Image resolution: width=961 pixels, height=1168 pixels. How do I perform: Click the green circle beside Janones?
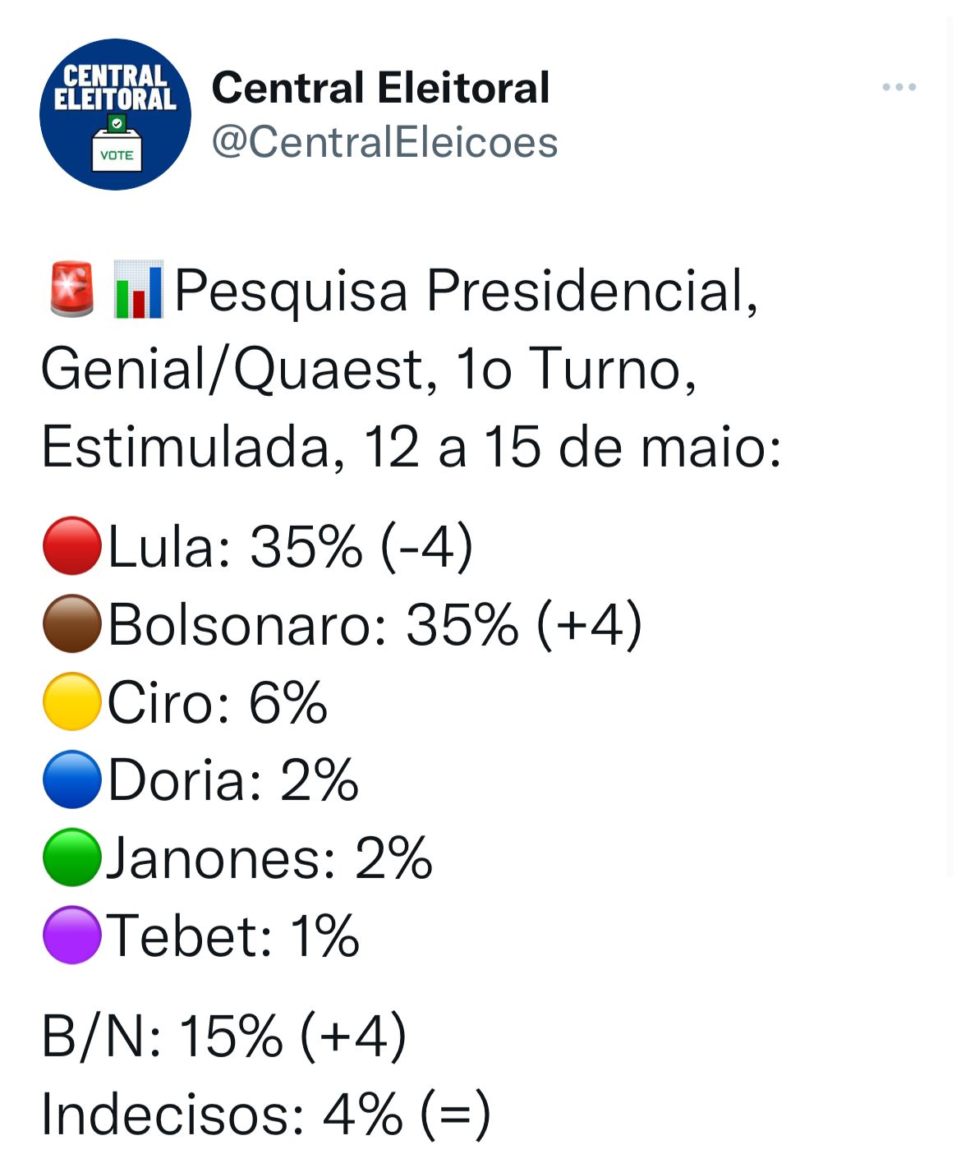[71, 857]
